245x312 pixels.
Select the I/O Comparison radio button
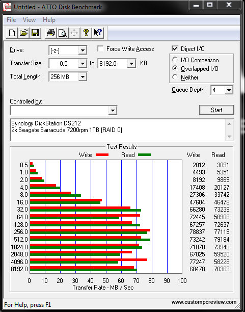click(175, 60)
